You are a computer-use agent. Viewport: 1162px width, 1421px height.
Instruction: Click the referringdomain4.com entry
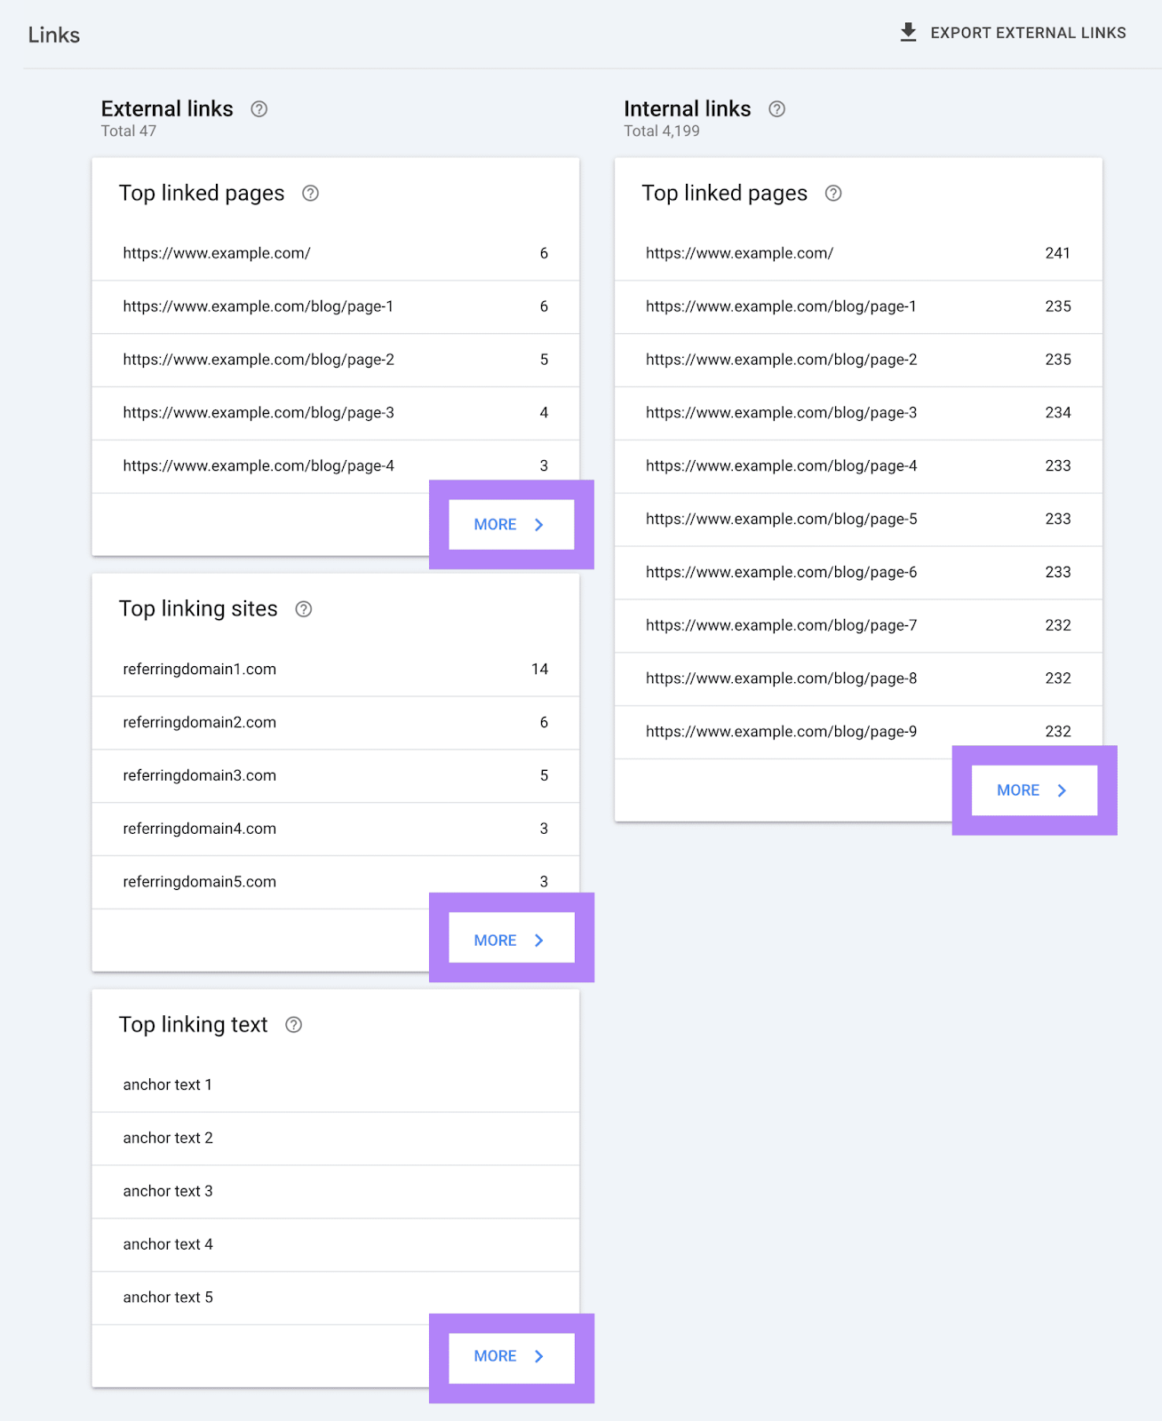[x=199, y=829]
